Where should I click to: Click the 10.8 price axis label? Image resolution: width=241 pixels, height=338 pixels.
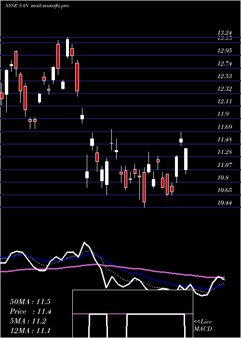223,178
